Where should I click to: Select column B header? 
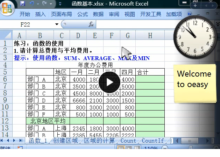click(40, 35)
